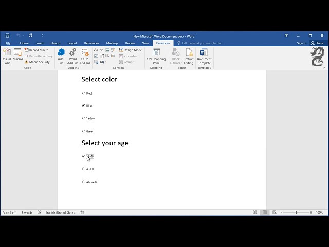Save the document with the floppy icon
The height and width of the screenshot is (247, 329).
pos(7,36)
